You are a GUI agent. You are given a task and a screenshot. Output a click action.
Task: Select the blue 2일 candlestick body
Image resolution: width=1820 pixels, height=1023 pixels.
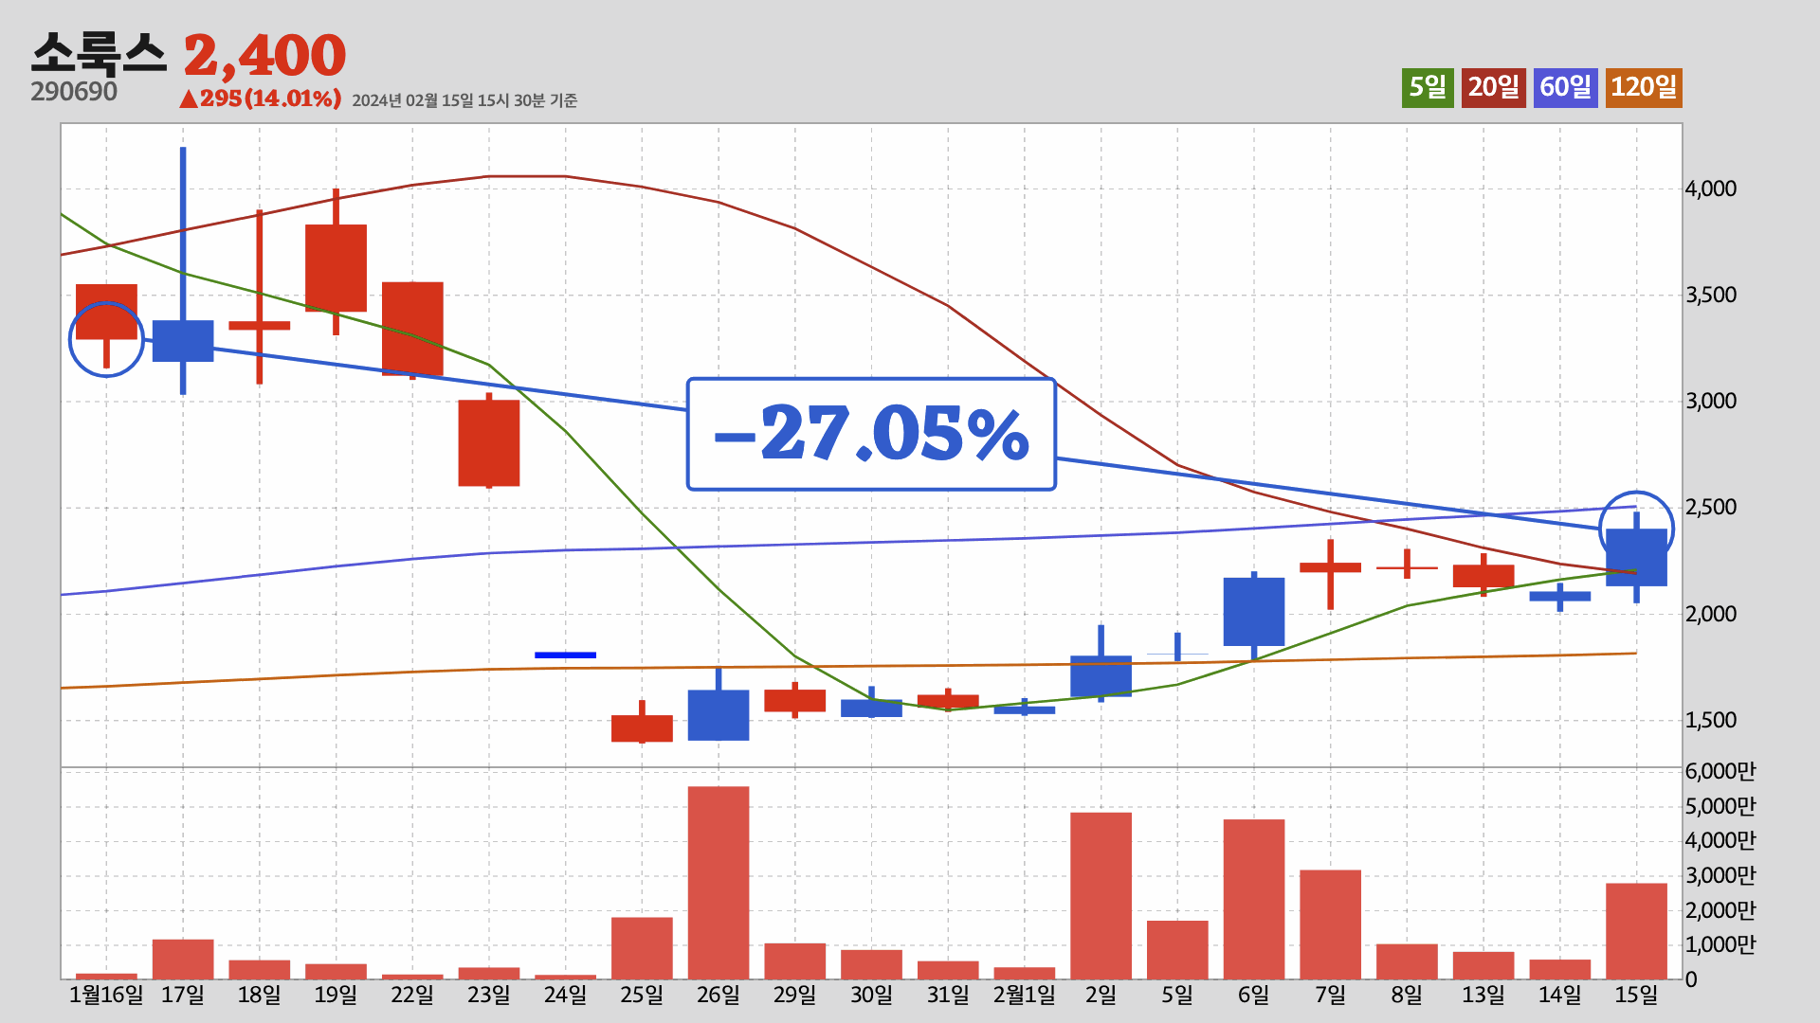coord(1101,676)
